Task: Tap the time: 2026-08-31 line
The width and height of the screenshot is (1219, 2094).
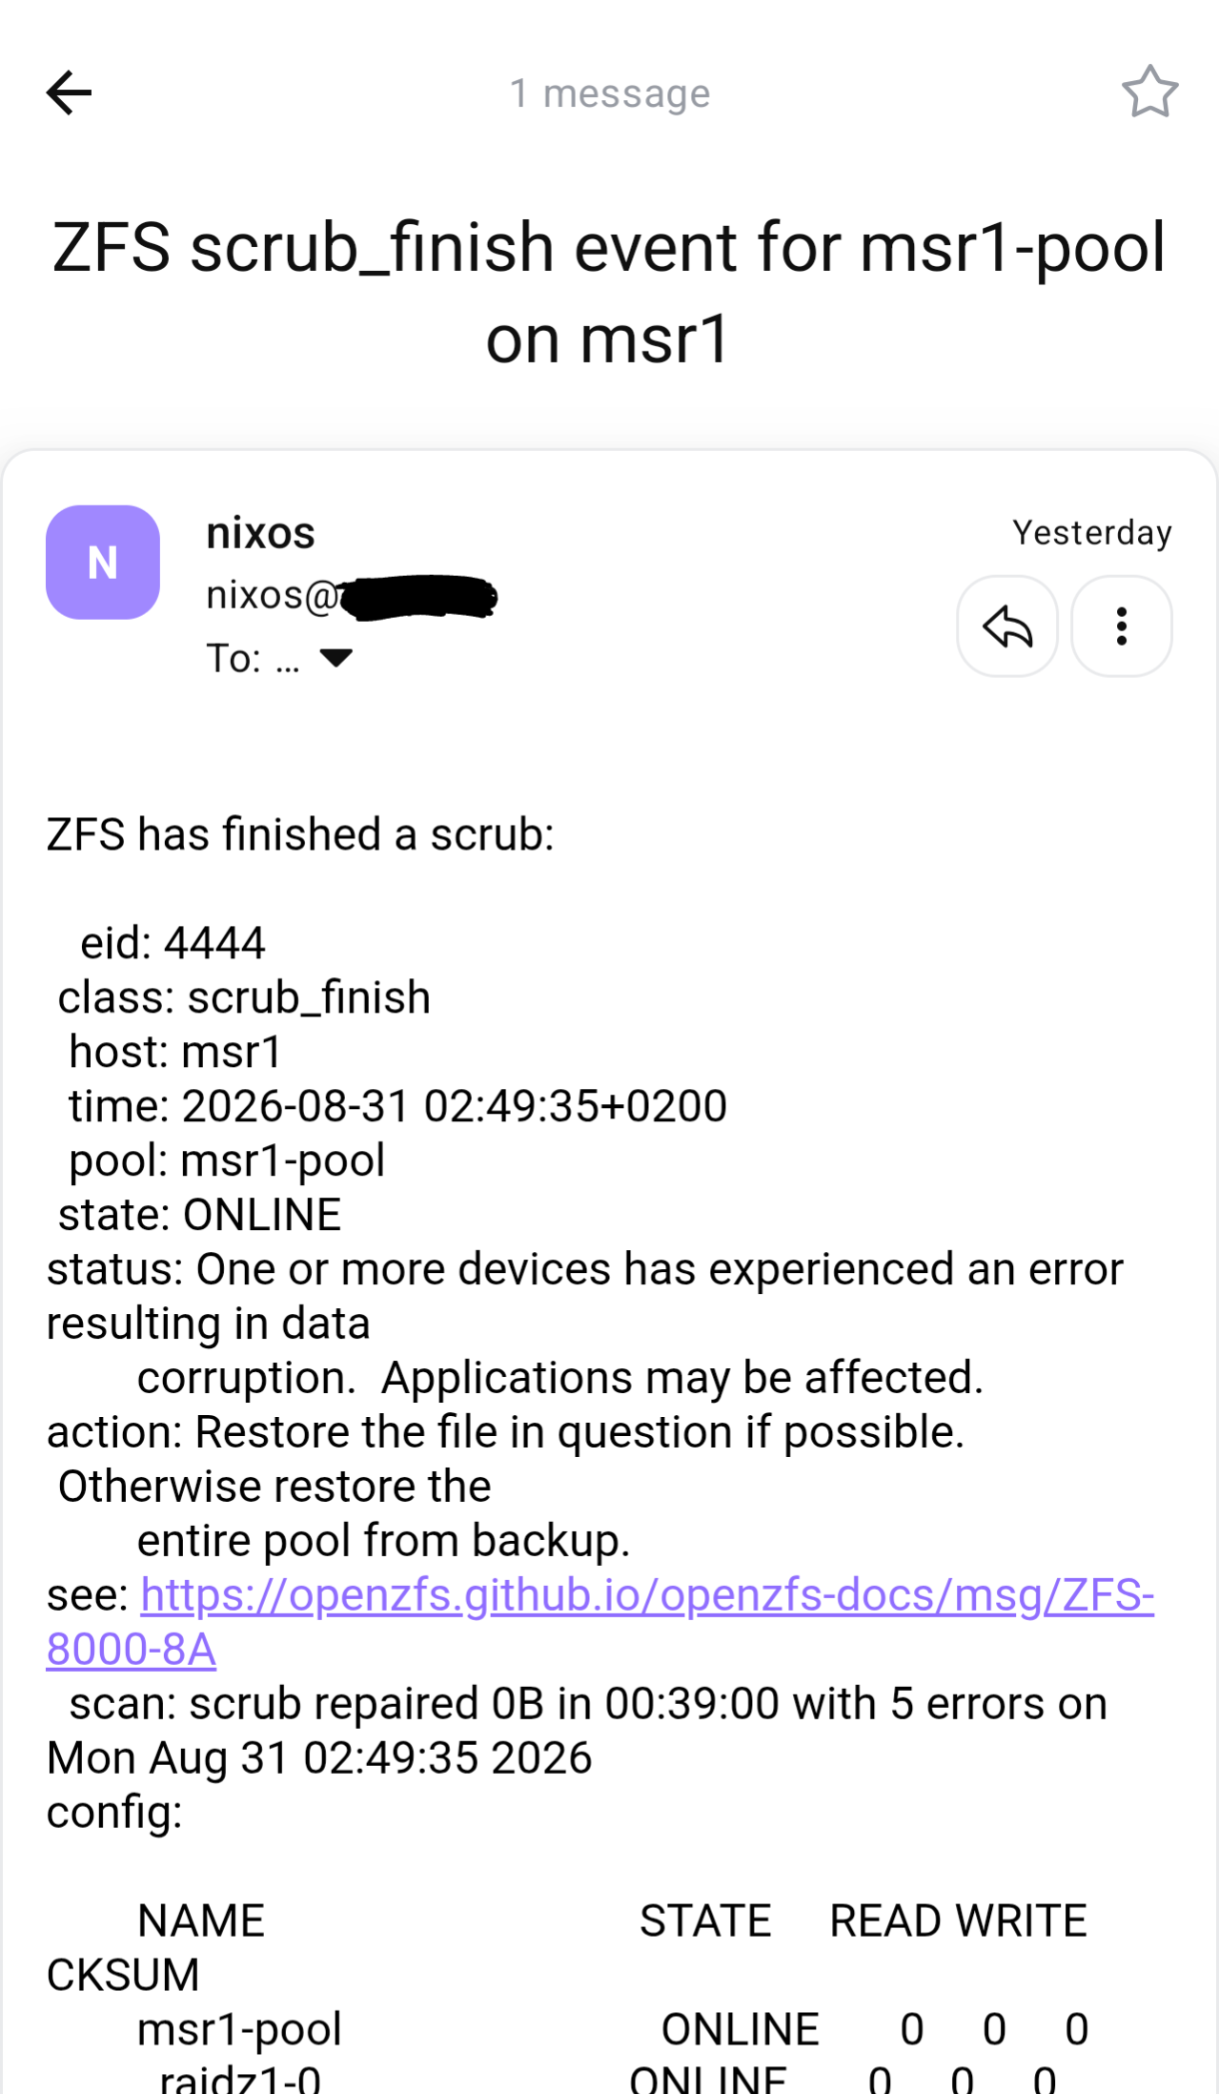Action: 397,1106
